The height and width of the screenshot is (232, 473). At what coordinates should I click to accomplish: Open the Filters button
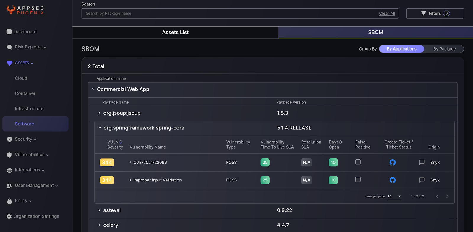[x=435, y=13]
